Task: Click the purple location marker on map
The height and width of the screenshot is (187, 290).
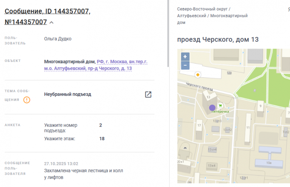Action: [212, 107]
